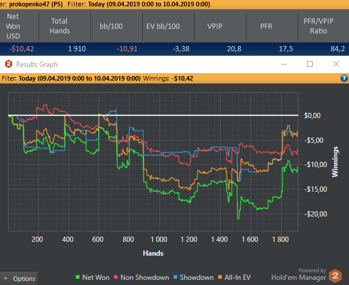Image resolution: width=349 pixels, height=285 pixels.
Task: Click the 400 hands axis tick
Action: point(67,240)
